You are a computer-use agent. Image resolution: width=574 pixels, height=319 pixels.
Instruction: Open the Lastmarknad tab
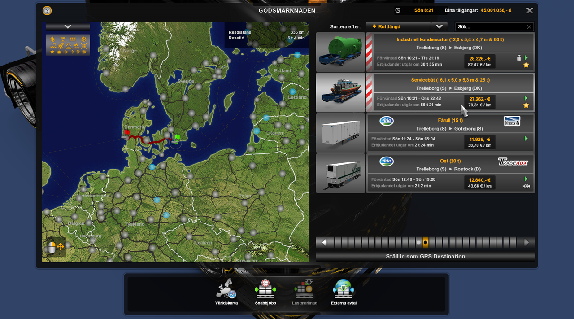(x=304, y=292)
